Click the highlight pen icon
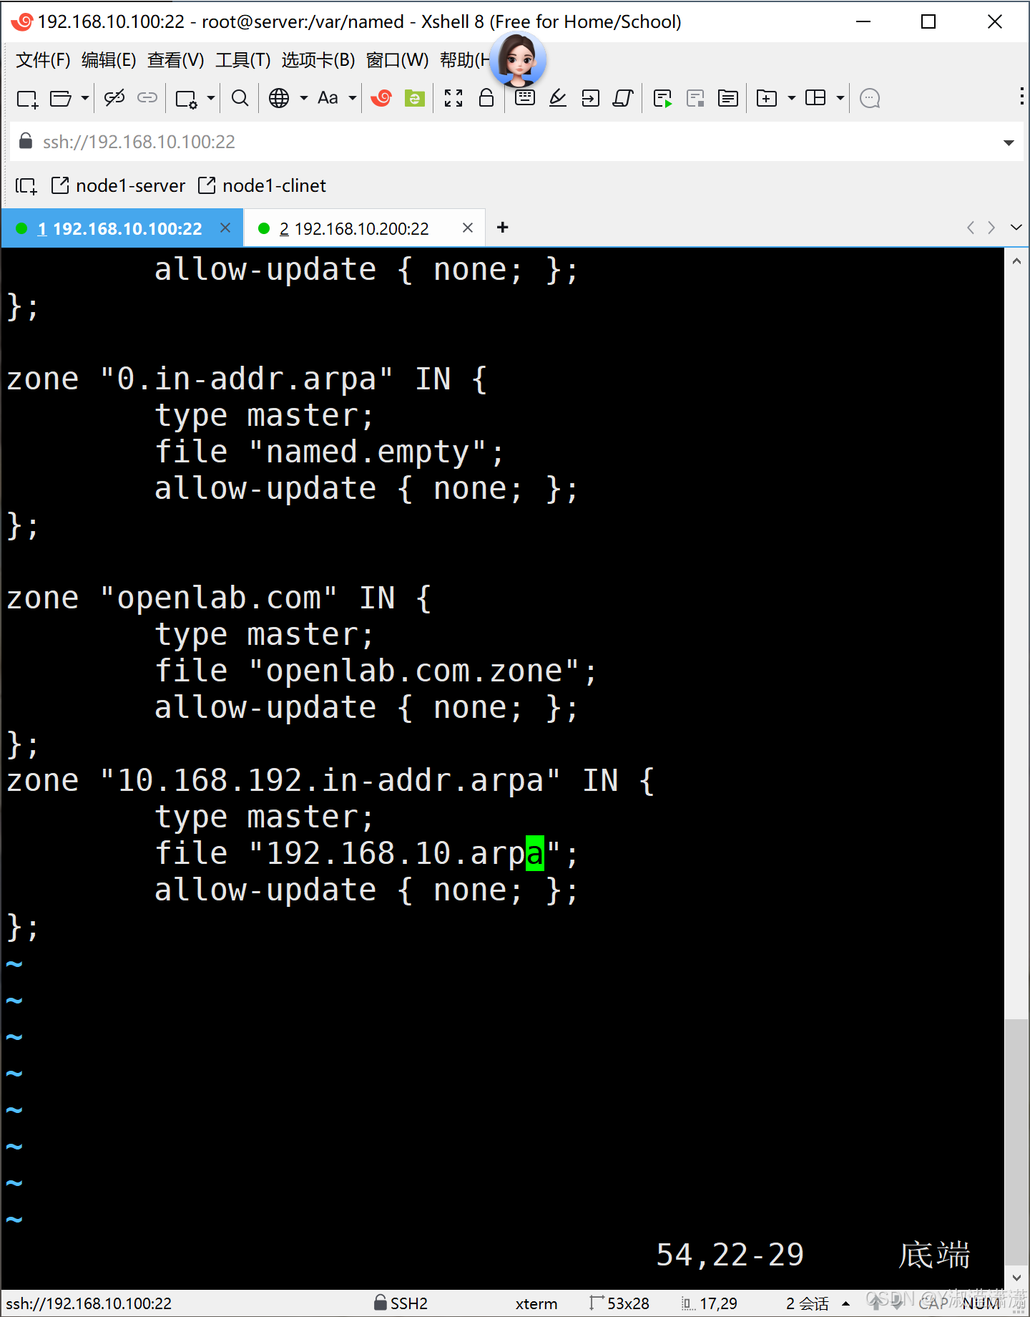Image resolution: width=1030 pixels, height=1317 pixels. click(x=558, y=98)
